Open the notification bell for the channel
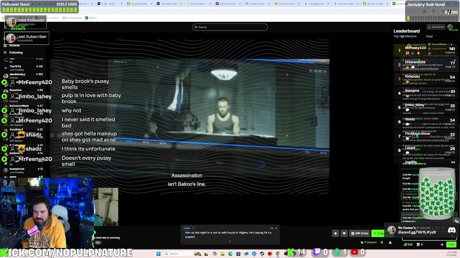The height and width of the screenshot is (258, 460). pyautogui.click(x=335, y=233)
